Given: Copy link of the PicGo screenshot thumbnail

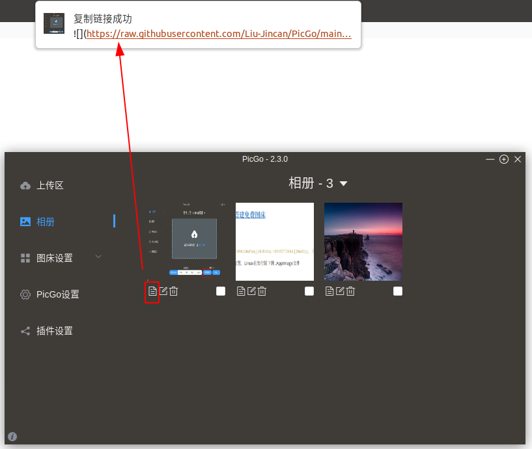Looking at the screenshot, I should point(152,291).
